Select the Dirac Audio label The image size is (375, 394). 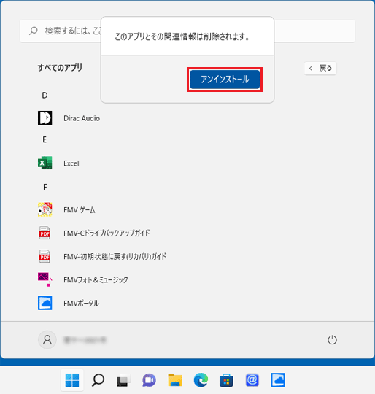pyautogui.click(x=82, y=118)
